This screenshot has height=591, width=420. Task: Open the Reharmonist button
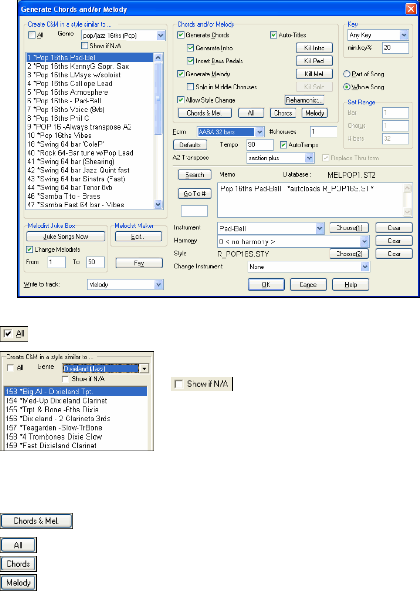click(304, 100)
